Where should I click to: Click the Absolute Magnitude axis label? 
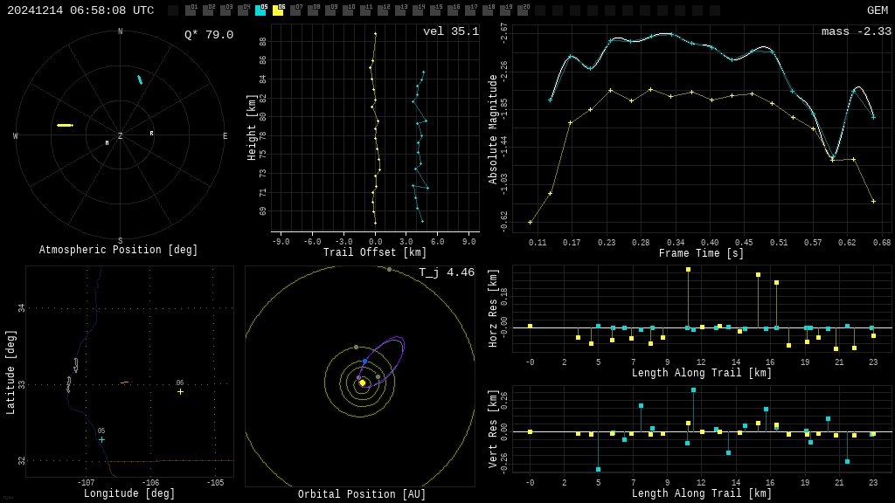(493, 129)
